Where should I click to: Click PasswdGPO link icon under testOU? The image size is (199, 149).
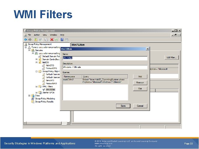(x=43, y=68)
